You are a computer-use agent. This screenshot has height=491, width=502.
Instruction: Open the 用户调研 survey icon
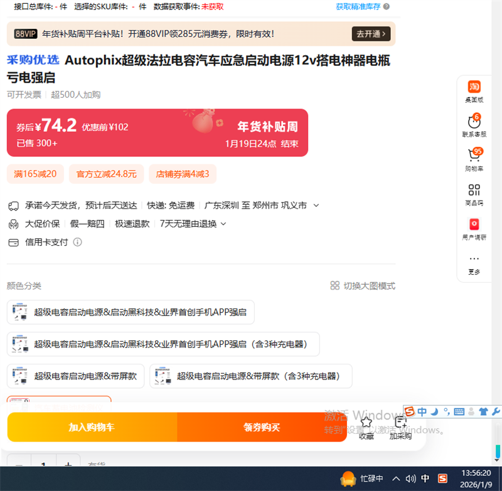tap(474, 225)
